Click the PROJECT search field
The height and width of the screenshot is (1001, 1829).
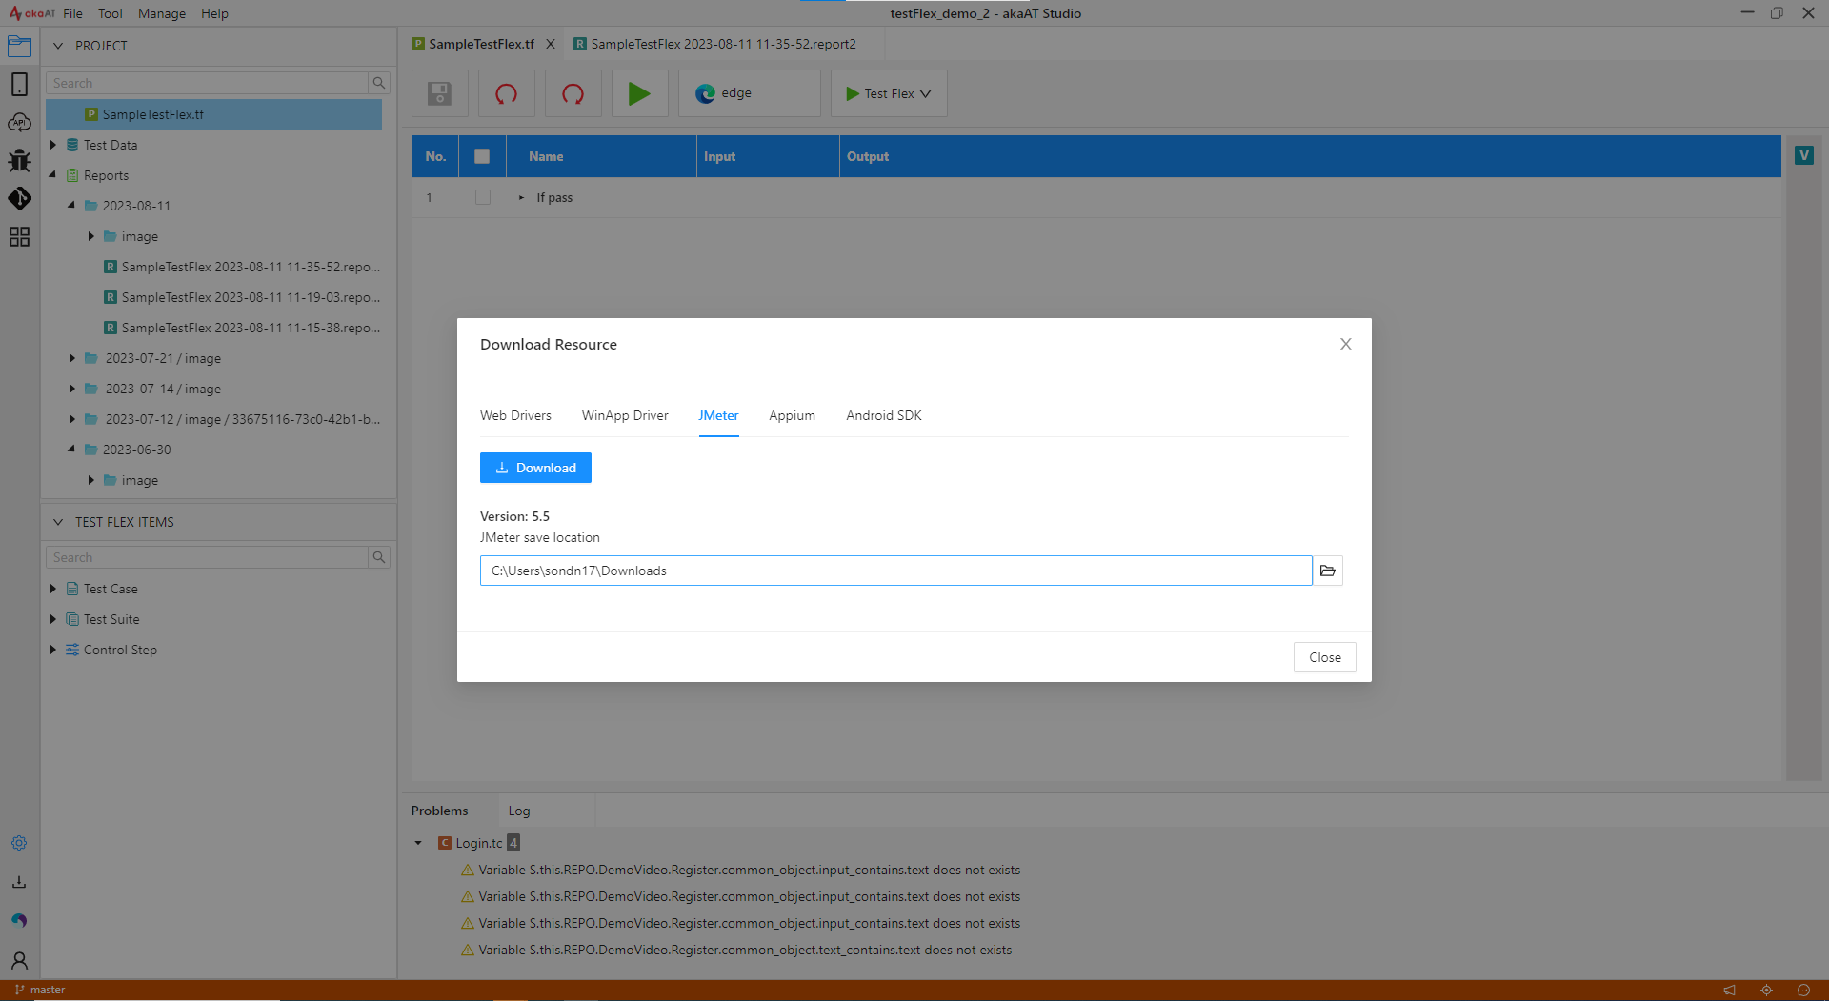coord(207,83)
